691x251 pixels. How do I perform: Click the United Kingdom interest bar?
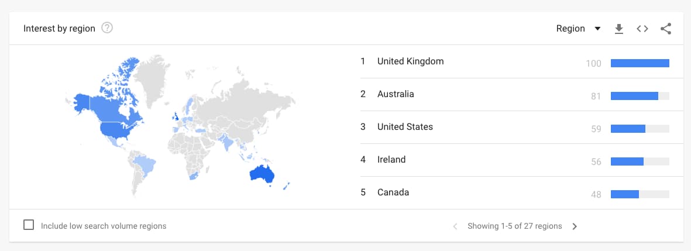640,63
